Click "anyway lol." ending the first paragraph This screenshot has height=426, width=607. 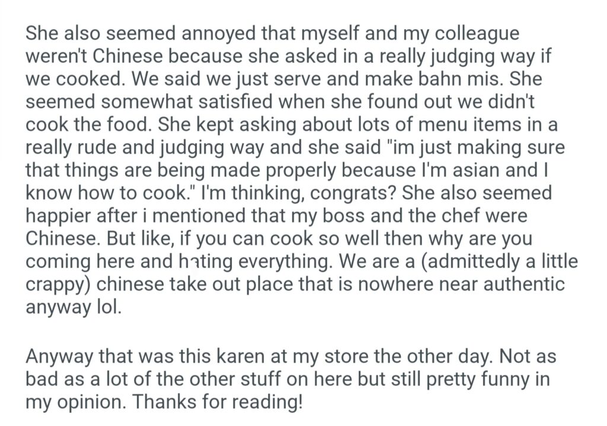point(74,308)
